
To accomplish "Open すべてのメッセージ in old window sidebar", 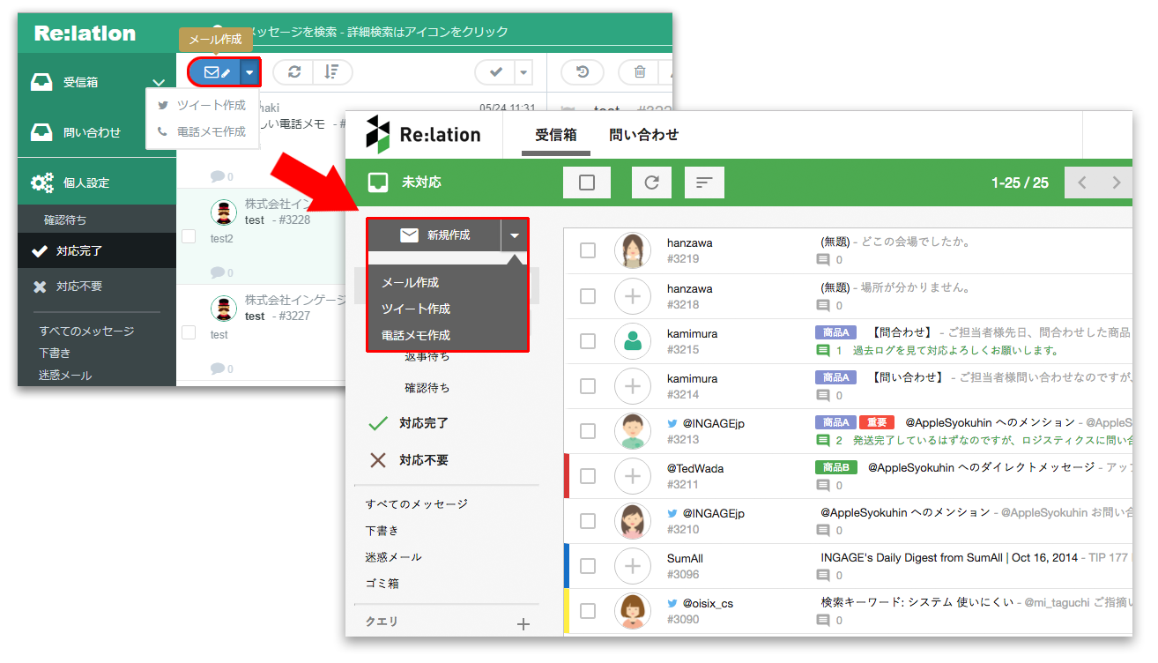I will coord(86,331).
